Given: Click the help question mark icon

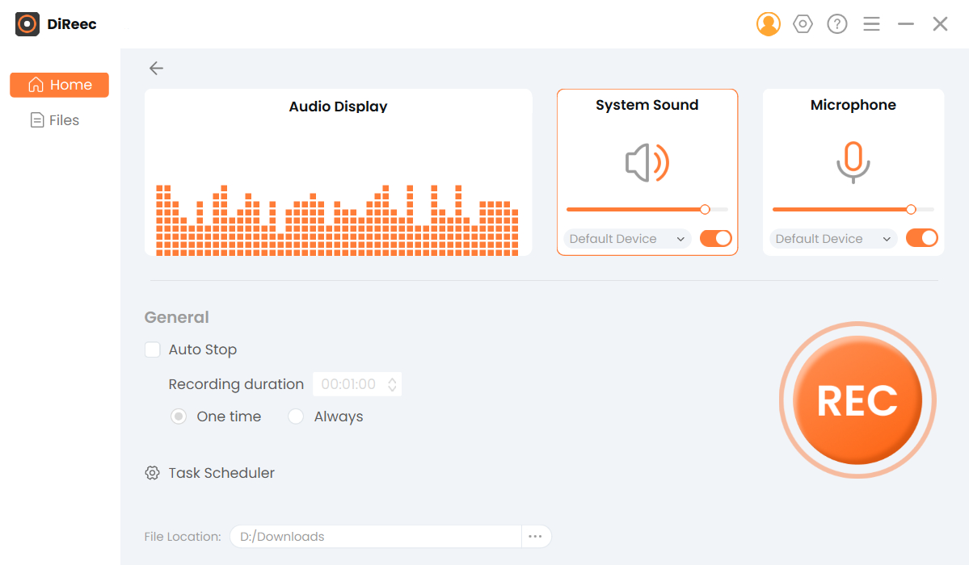Looking at the screenshot, I should pos(836,23).
